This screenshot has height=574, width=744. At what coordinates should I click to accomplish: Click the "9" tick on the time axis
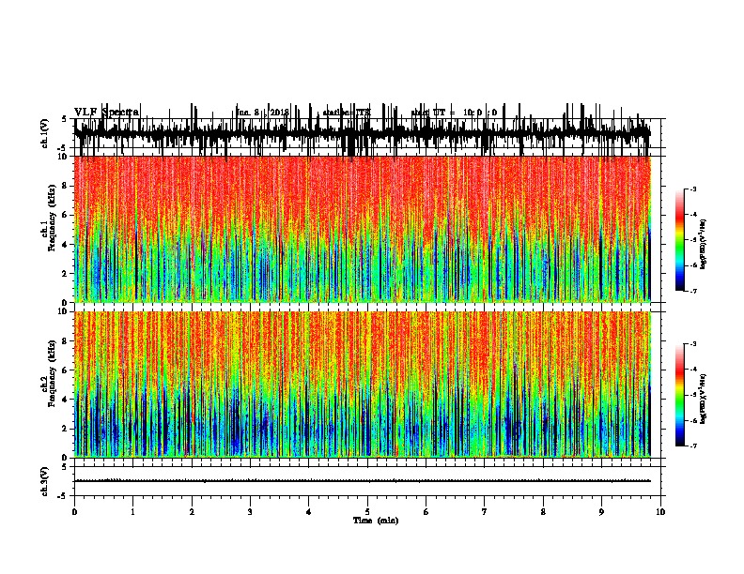coord(601,512)
